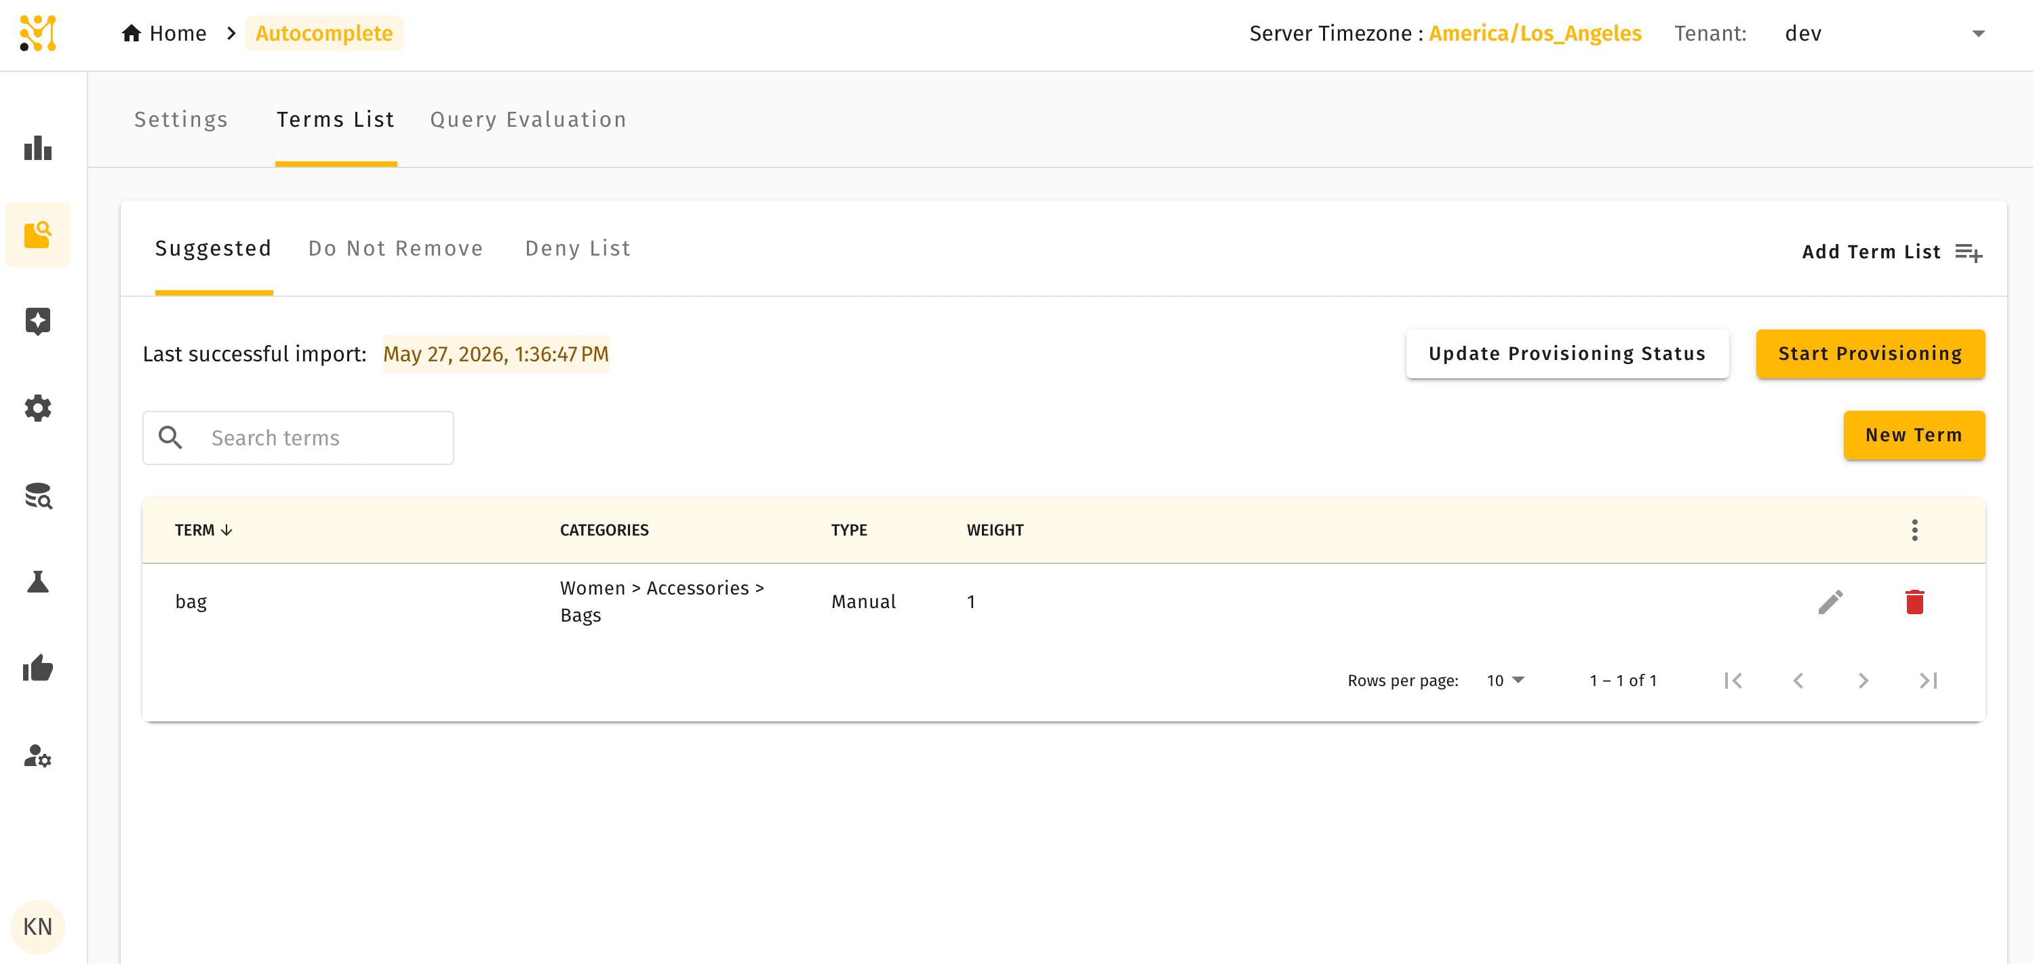
Task: Select the Suggested sub-tab
Action: coord(213,249)
